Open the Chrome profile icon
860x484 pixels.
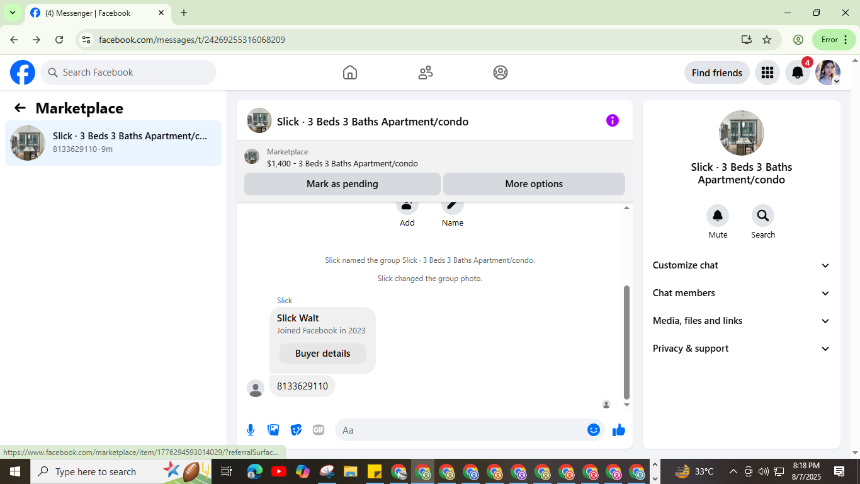coord(798,40)
